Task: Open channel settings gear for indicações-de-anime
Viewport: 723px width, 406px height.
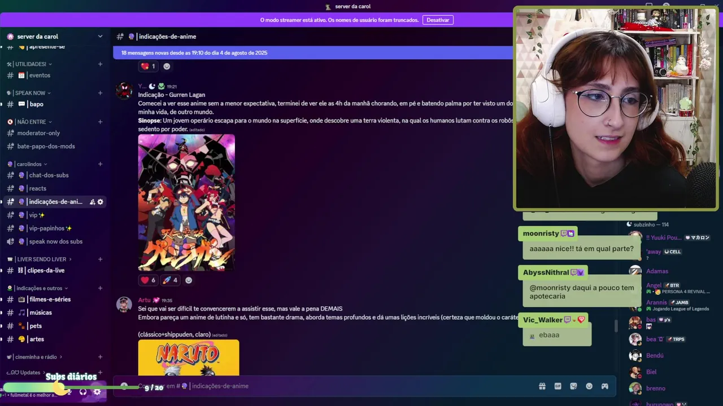Action: click(x=101, y=202)
